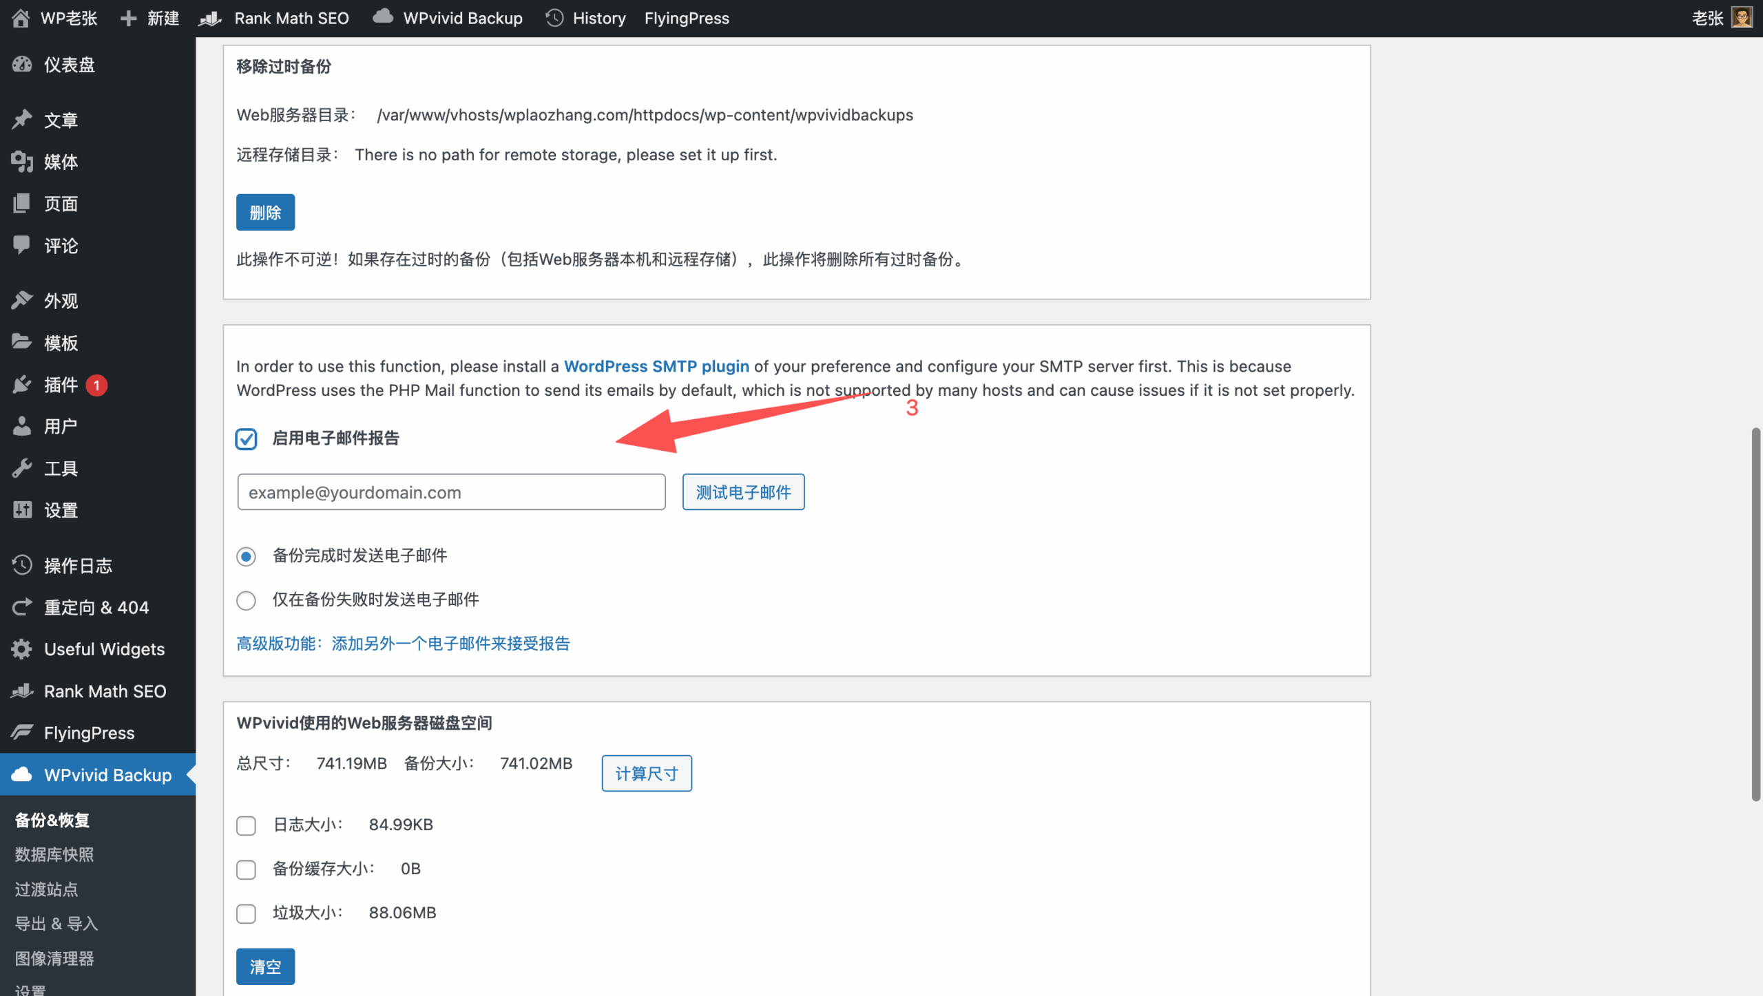Open the database snapshots submenu item
This screenshot has width=1763, height=996.
coord(54,854)
